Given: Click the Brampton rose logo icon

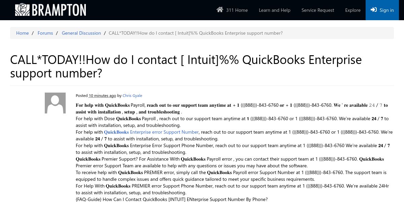Looking at the screenshot, I should click(22, 10).
